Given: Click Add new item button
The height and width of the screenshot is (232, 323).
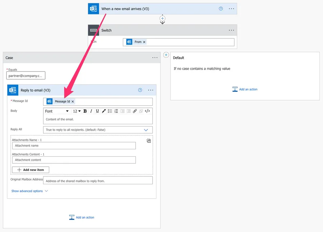Looking at the screenshot, I should coord(31,170).
